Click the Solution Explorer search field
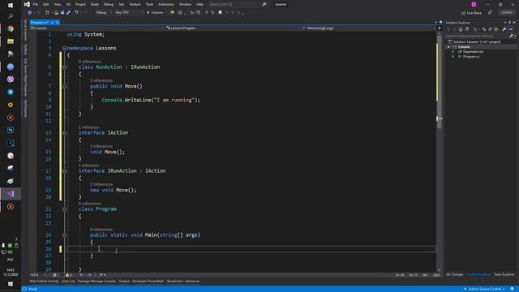Image resolution: width=519 pixels, height=292 pixels. click(x=477, y=36)
